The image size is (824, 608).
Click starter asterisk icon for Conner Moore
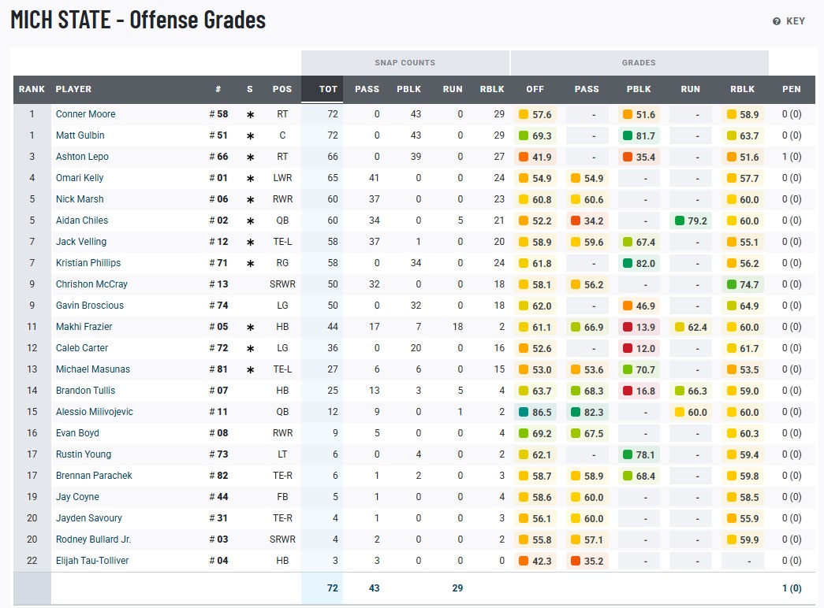[250, 115]
